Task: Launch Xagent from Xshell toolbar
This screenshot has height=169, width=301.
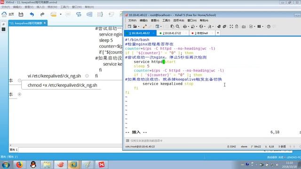Action: pyautogui.click(x=224, y=26)
